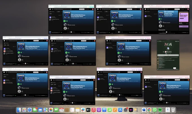Launch Maps from the dock
Screen dimensions: 192x114
[45, 110]
